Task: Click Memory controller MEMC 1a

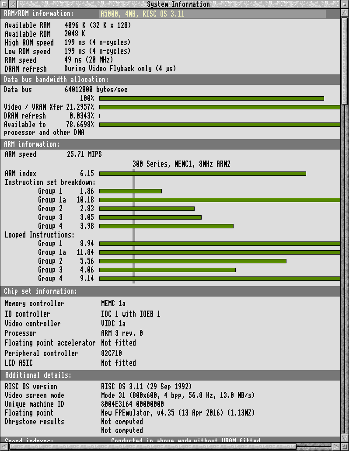Action: tap(113, 304)
